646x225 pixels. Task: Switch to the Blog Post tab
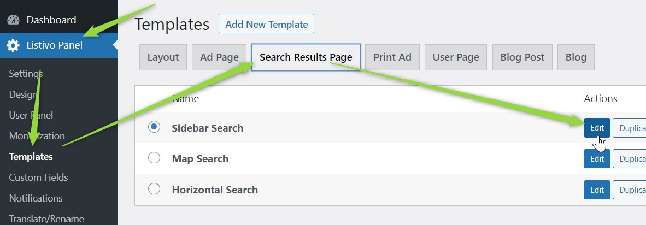pyautogui.click(x=522, y=57)
